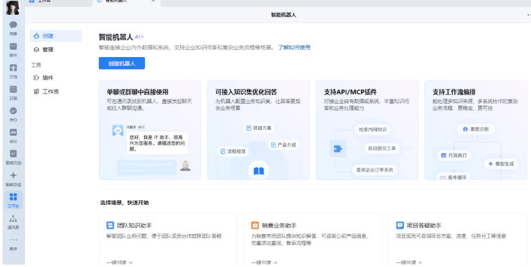Click the 条件循环 workflow node
Screen dimensions: 531x267
point(454,177)
